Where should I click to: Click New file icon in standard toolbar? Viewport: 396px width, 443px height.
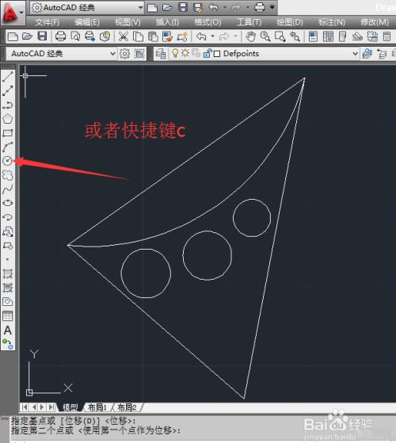[x=13, y=36]
